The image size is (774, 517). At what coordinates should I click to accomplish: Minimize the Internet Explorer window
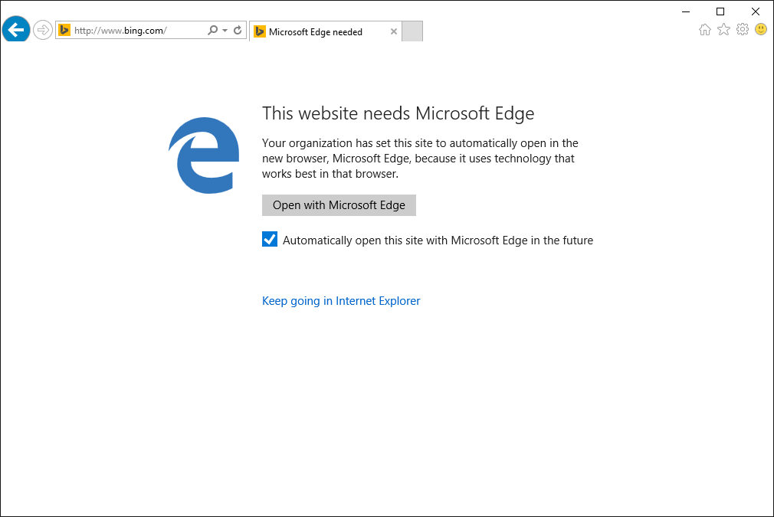(x=684, y=11)
